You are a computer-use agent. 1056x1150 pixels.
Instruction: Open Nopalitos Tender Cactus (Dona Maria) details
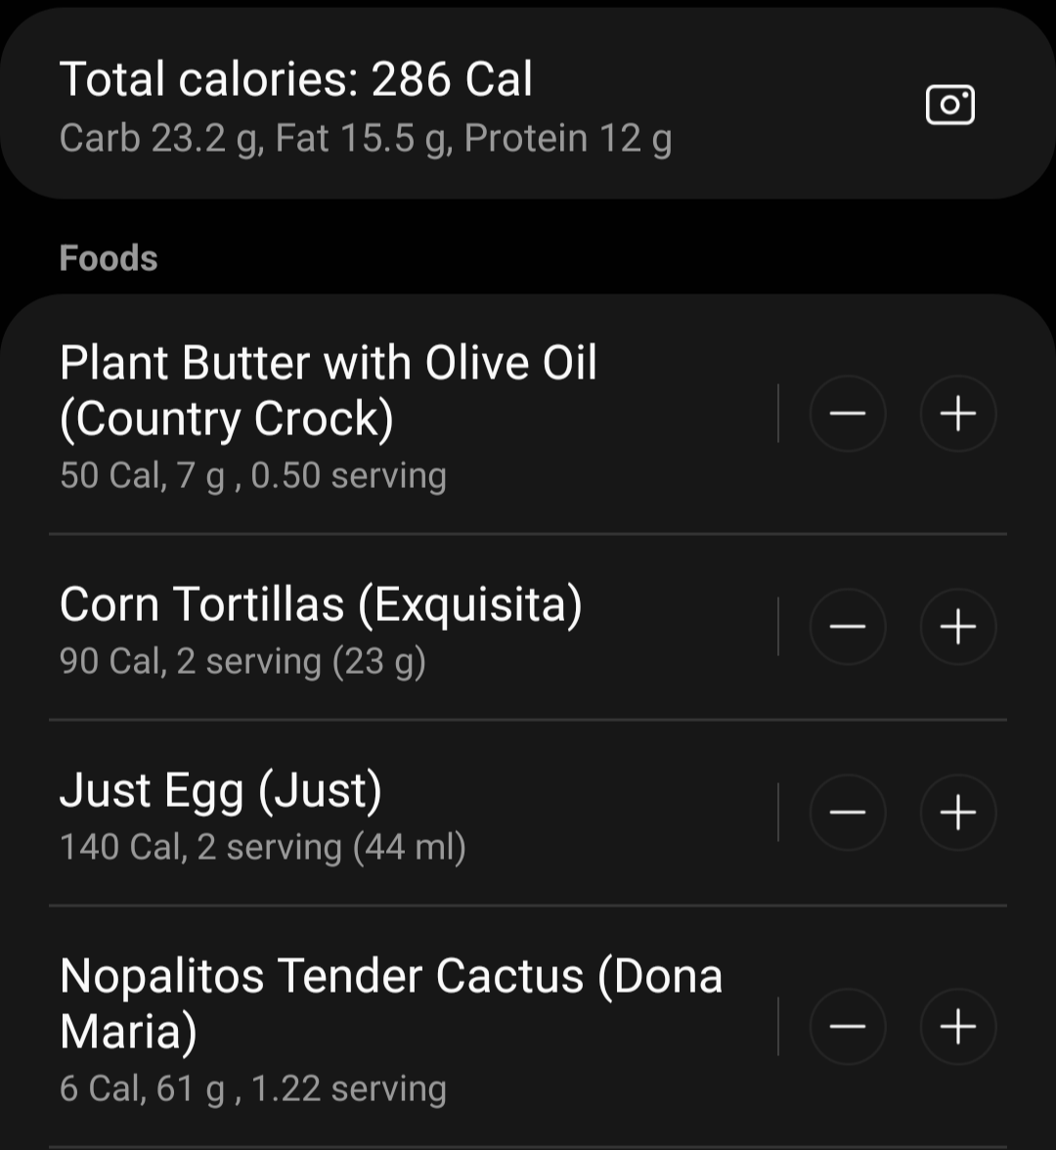391,1003
